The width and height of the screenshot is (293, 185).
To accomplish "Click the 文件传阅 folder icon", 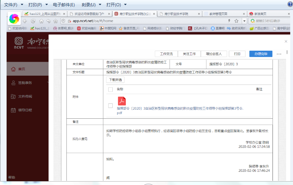I will tap(13, 96).
